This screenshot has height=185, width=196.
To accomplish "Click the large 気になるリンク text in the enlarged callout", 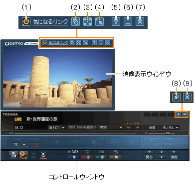I will (x=50, y=22).
